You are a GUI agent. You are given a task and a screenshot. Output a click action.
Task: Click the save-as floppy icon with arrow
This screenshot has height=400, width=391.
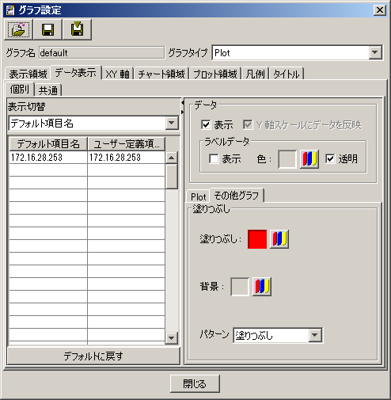tap(77, 29)
